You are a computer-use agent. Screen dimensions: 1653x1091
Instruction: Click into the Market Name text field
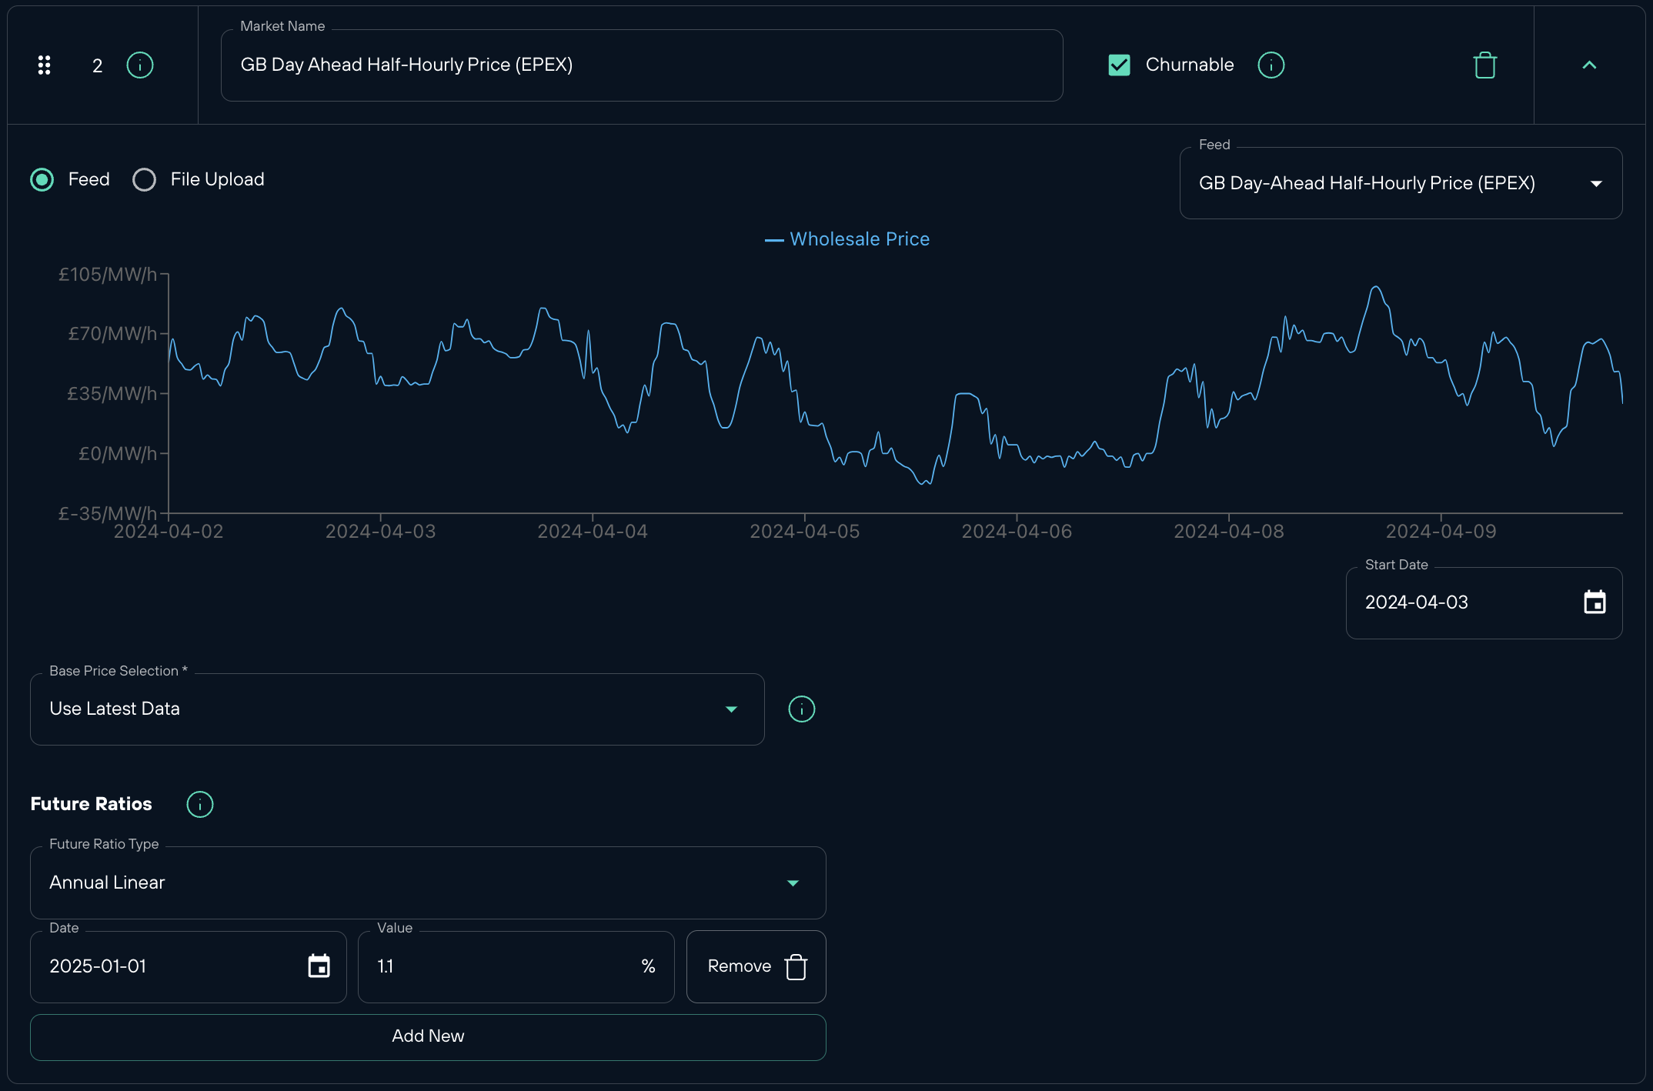(x=642, y=65)
